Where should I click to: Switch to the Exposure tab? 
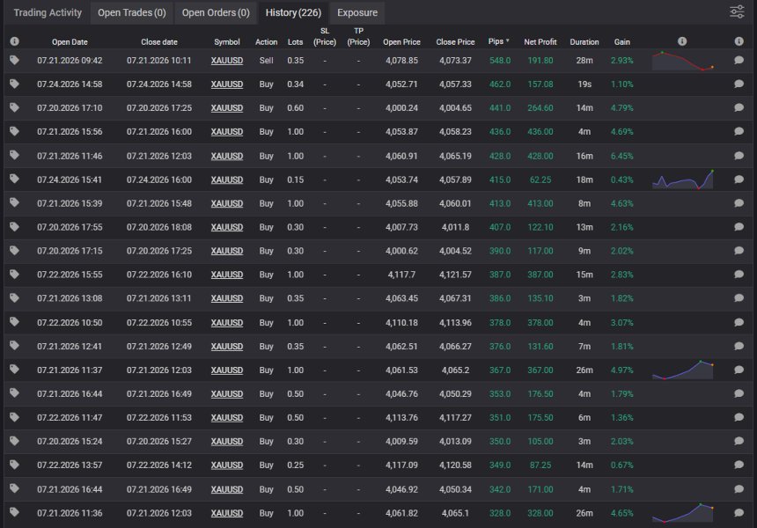(357, 12)
